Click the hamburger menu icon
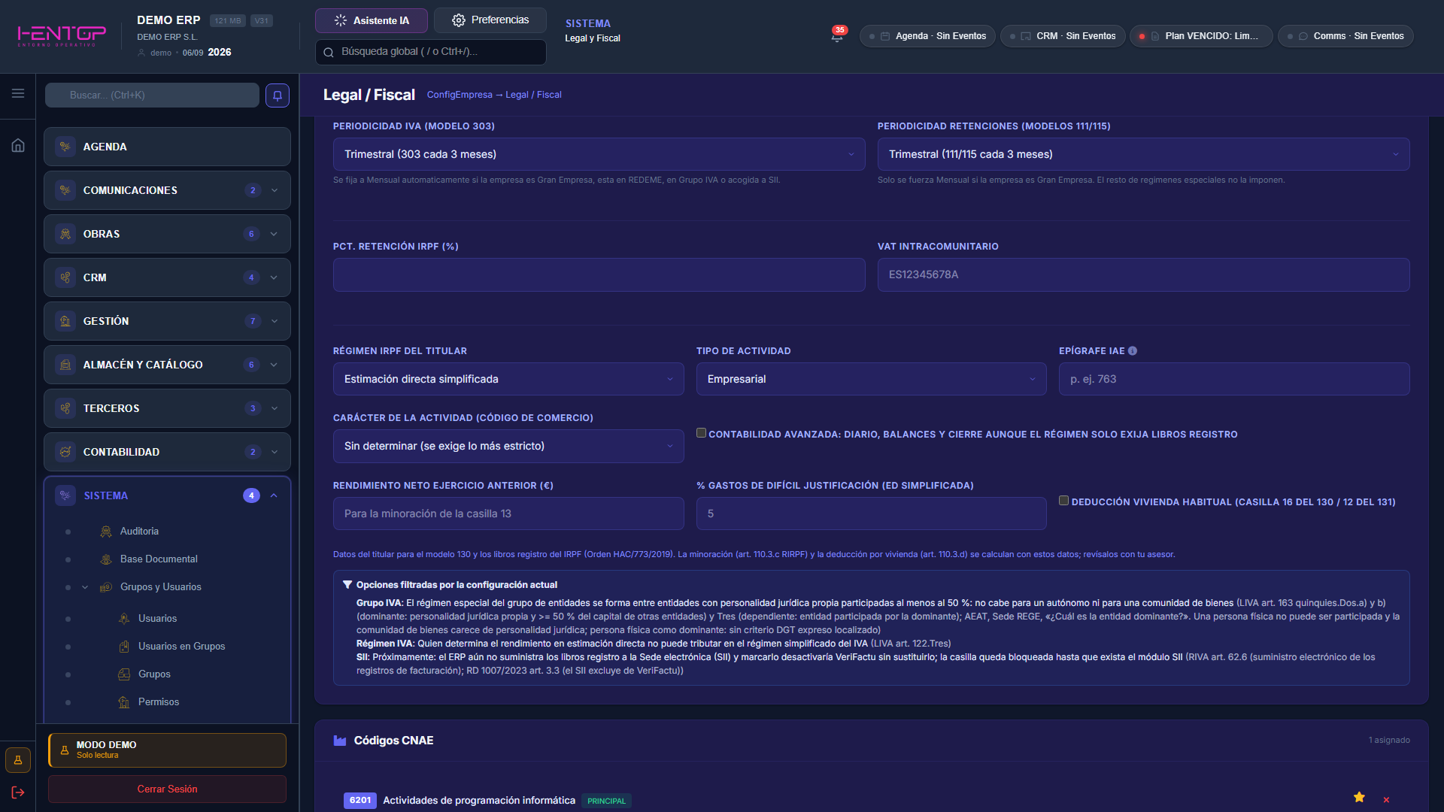The width and height of the screenshot is (1444, 812). (18, 93)
